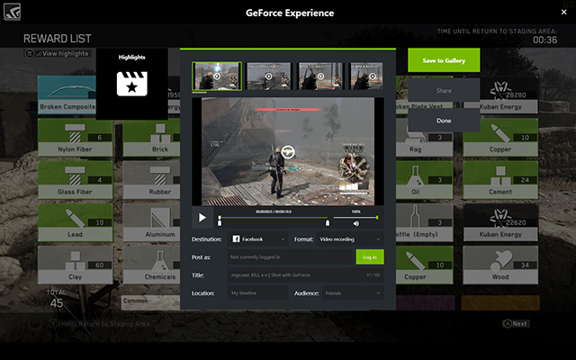Select the third highlight thumbnail

coord(320,76)
